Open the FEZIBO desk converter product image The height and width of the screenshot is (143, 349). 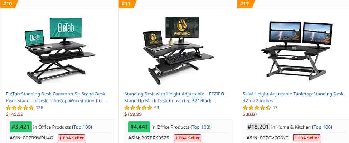pos(178,50)
